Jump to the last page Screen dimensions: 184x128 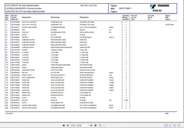coord(95,126)
